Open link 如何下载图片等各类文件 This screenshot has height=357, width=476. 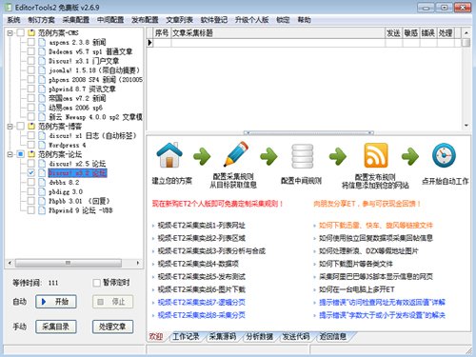click(356, 264)
